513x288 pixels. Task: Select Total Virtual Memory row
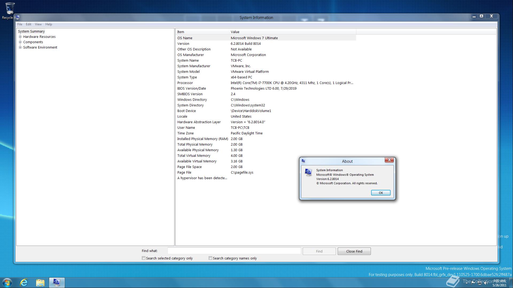click(x=266, y=156)
